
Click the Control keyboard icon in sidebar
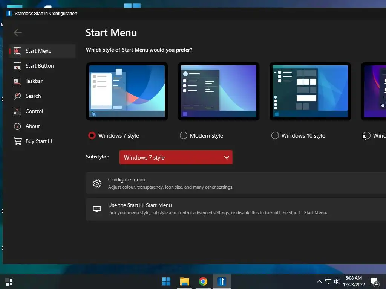[17, 111]
